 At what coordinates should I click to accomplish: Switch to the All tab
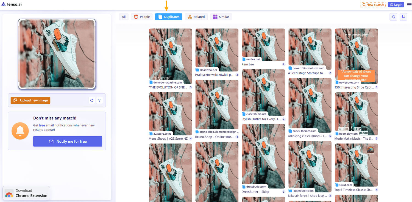124,17
